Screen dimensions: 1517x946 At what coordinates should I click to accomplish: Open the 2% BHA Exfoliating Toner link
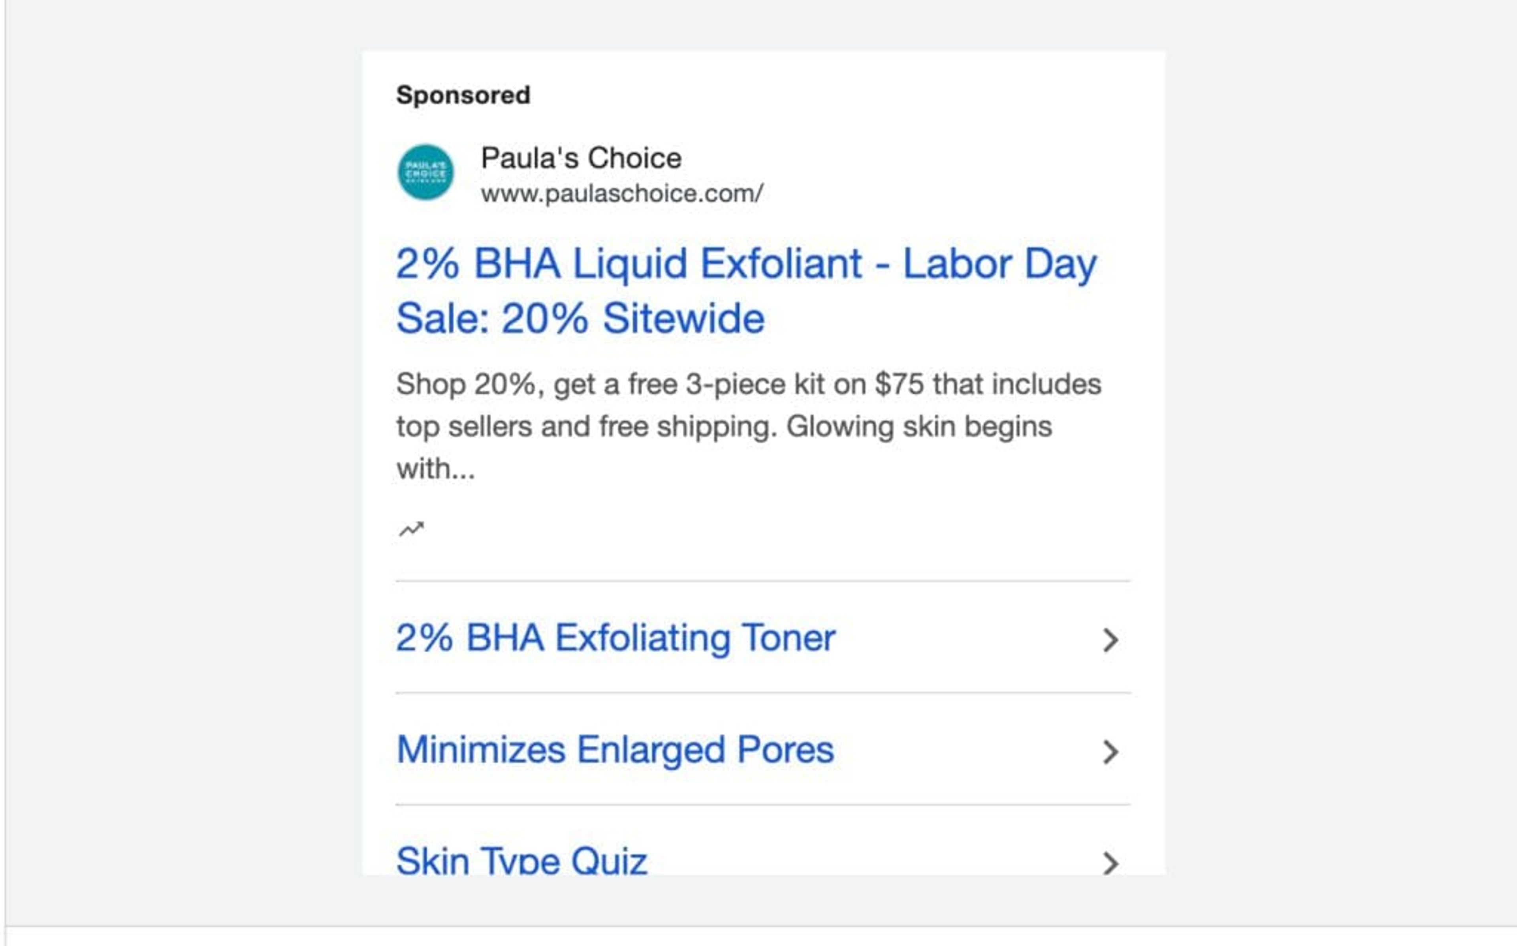615,638
